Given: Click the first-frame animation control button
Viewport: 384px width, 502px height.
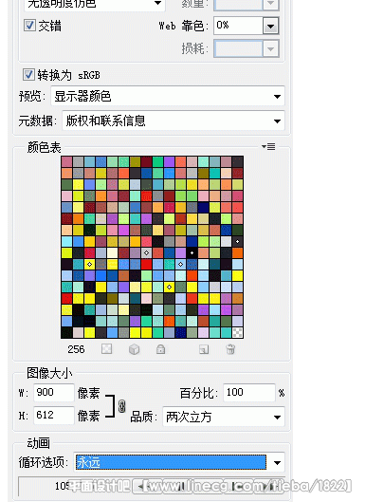Looking at the screenshot, I should pos(141,487).
